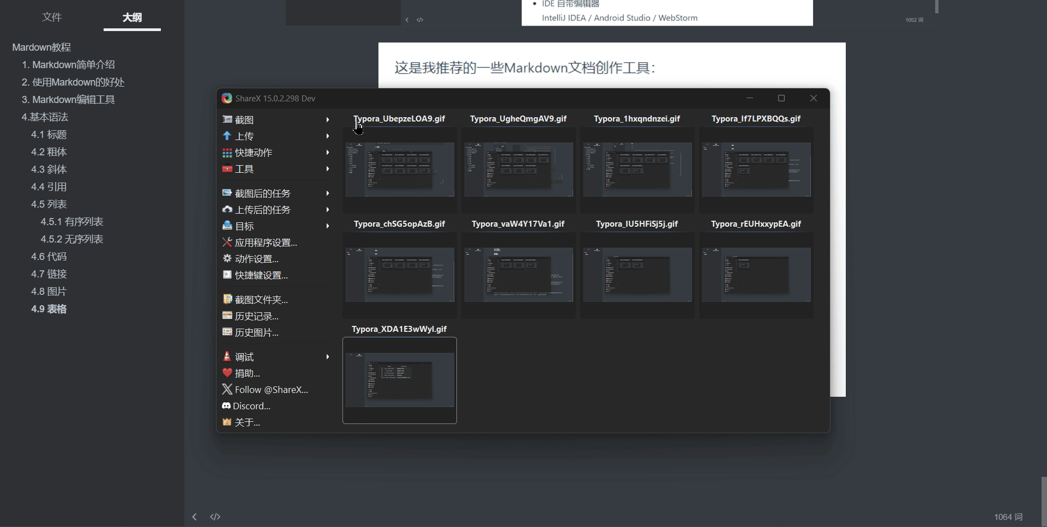Image resolution: width=1047 pixels, height=527 pixels.
Task: Click the 1064 词 word count in Typora
Action: (x=1008, y=517)
